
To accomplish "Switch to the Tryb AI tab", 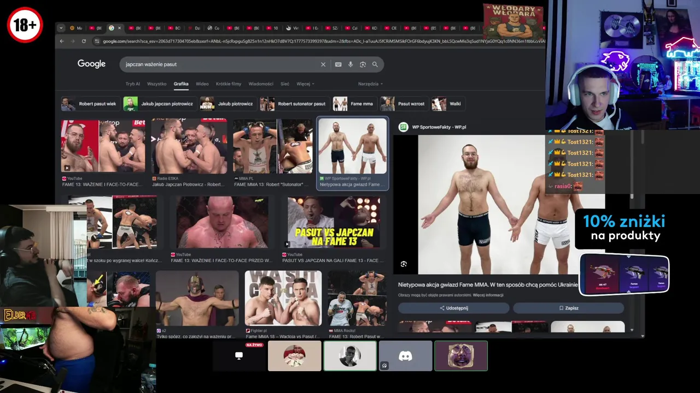I will click(133, 84).
